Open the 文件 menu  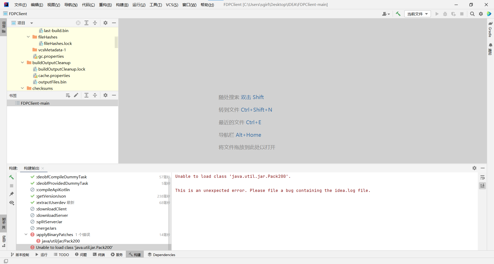20,5
